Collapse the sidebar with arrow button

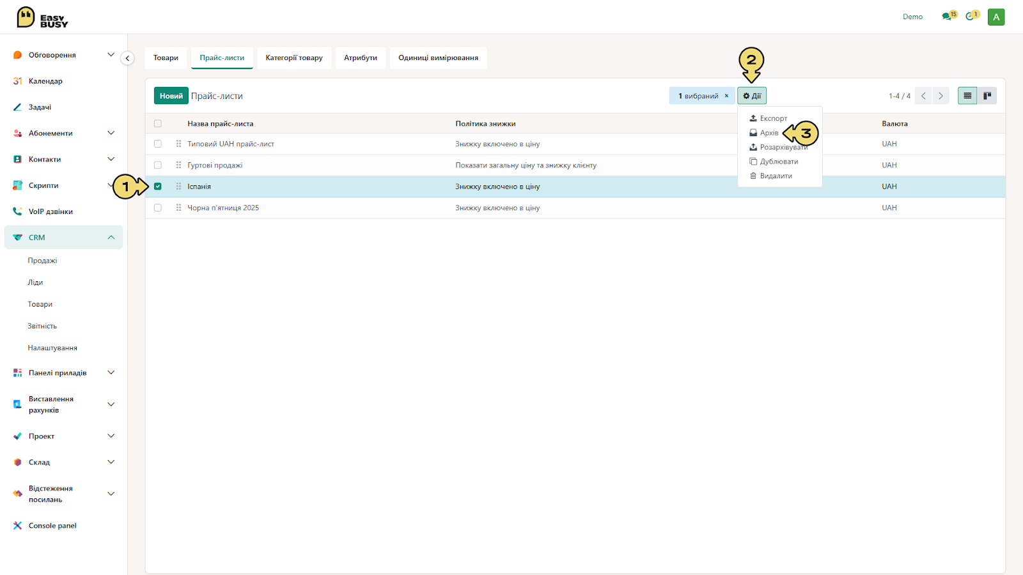(127, 58)
